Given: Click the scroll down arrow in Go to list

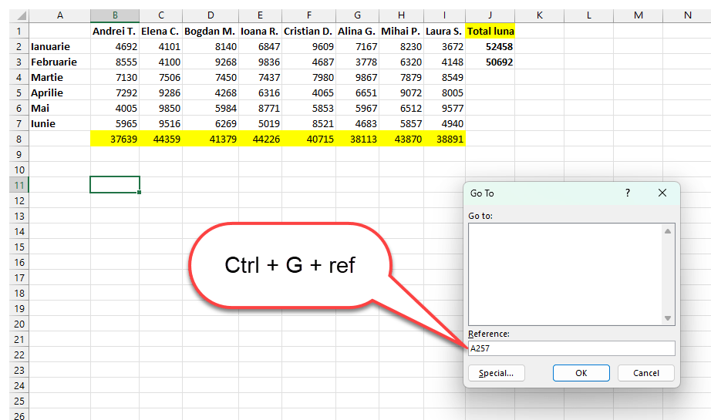Looking at the screenshot, I should 668,318.
